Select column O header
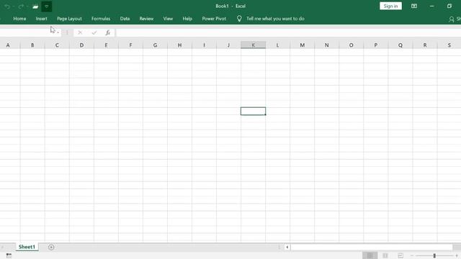This screenshot has height=259, width=461. coord(351,45)
